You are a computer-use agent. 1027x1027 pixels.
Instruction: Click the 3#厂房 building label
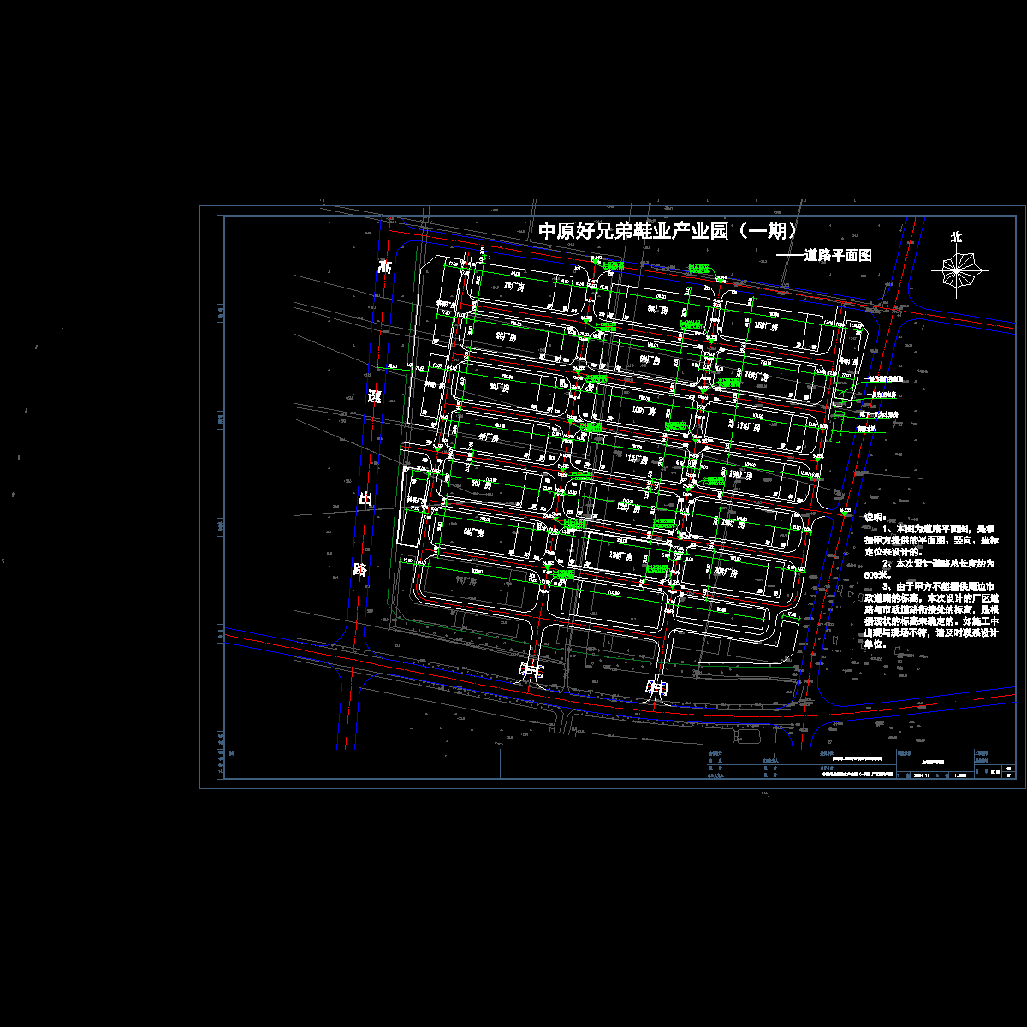(499, 388)
